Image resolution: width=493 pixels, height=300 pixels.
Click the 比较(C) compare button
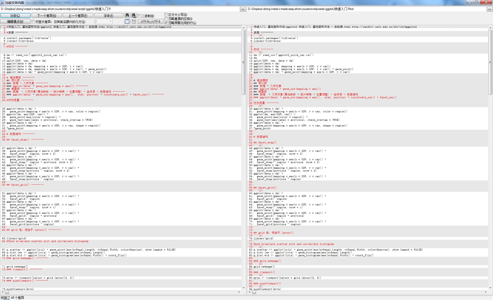[x=15, y=16]
